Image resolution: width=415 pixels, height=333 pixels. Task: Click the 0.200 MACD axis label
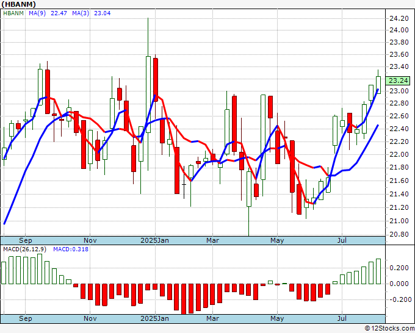[x=399, y=268]
